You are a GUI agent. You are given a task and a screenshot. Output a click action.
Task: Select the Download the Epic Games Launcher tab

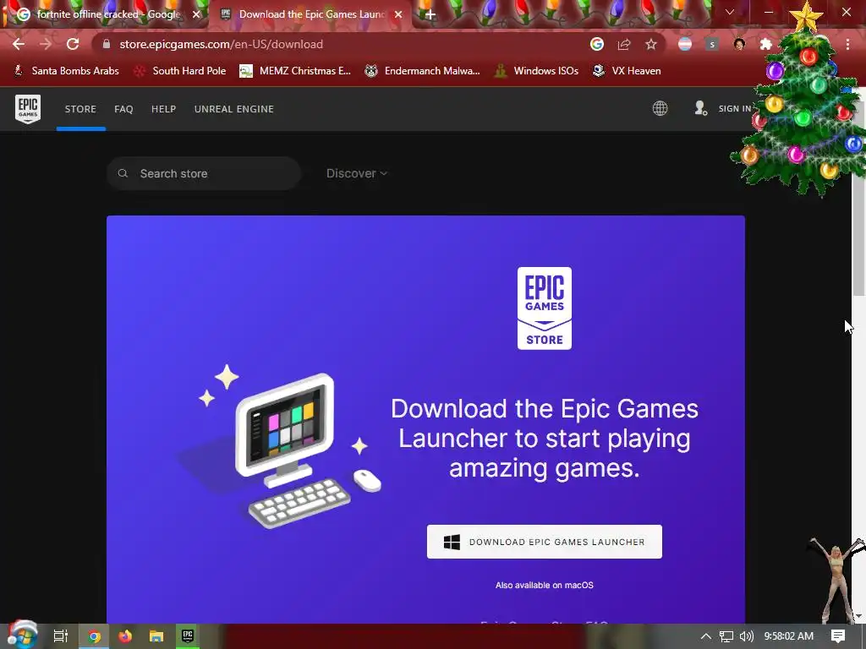coord(310,14)
